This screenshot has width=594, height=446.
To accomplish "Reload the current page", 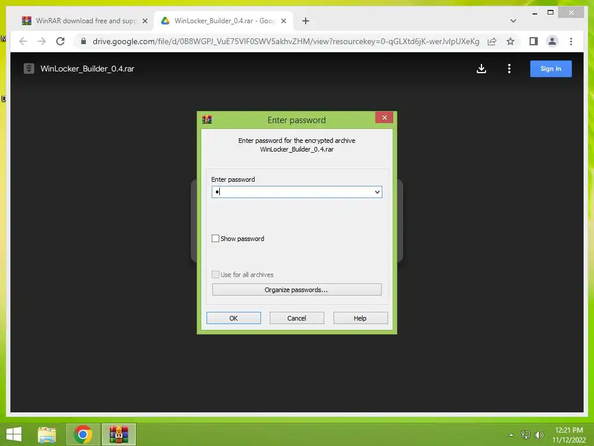I will [x=60, y=41].
